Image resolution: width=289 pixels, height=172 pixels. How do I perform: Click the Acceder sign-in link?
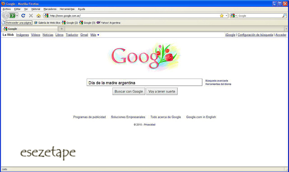point(281,35)
